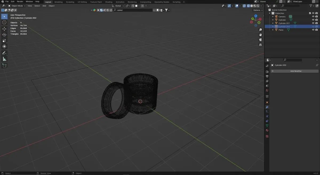Open the viewport Options dropdown

click(258, 10)
